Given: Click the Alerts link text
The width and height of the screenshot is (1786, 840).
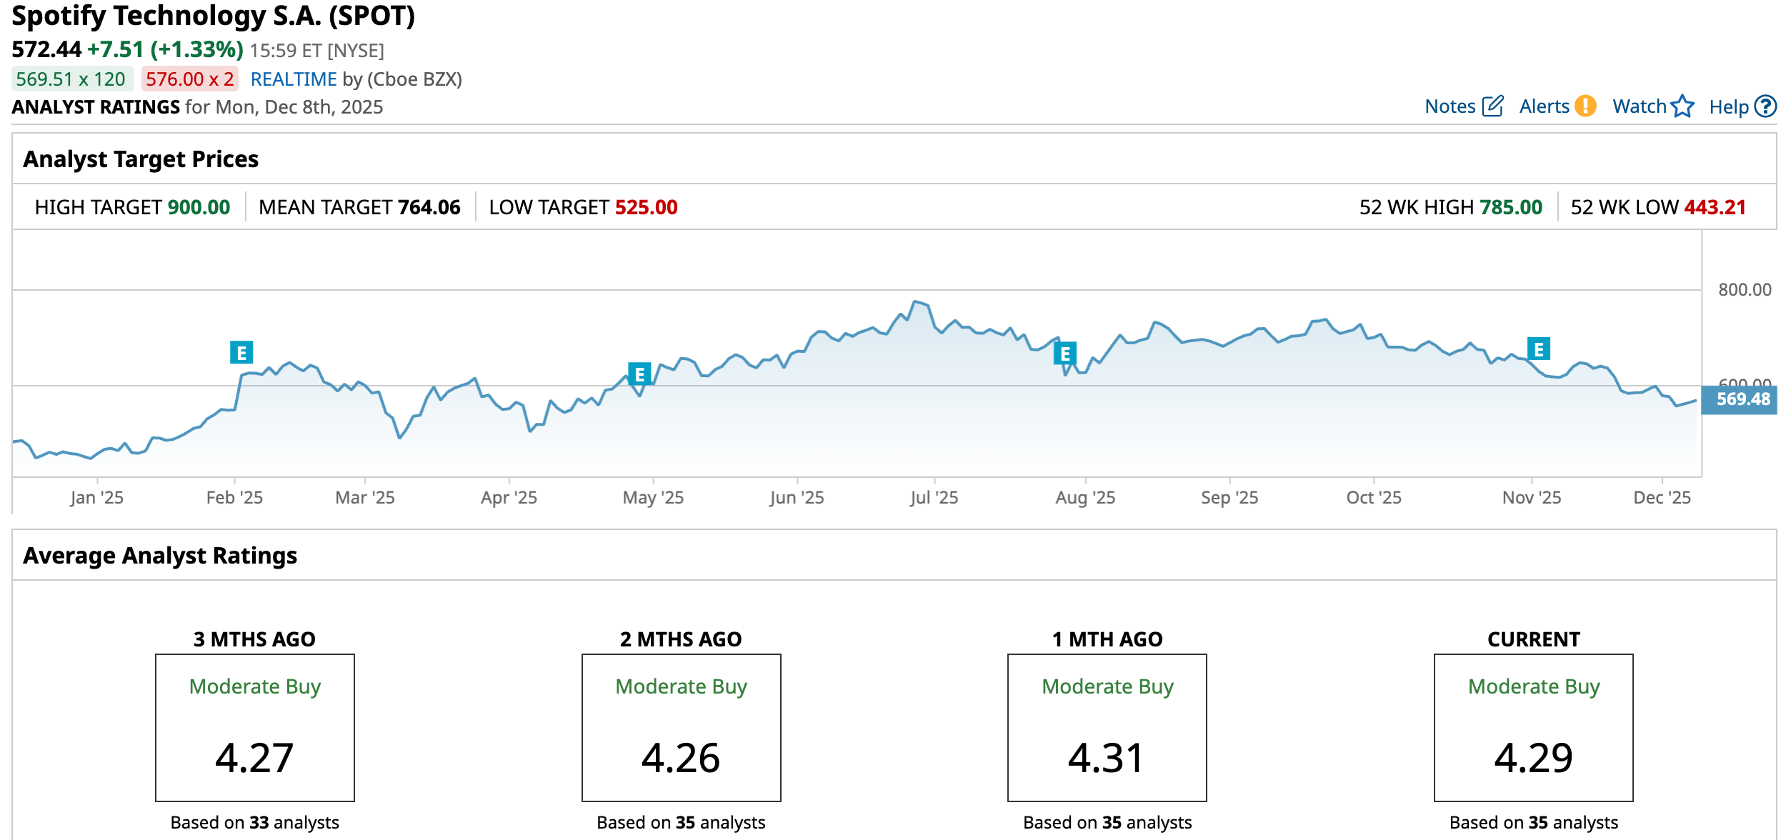Looking at the screenshot, I should pos(1544,106).
